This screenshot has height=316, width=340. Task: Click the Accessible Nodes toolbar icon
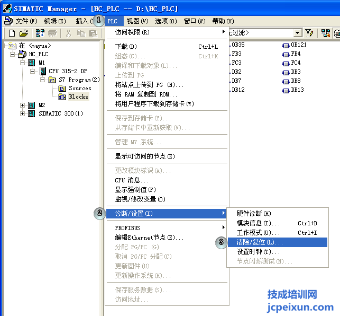click(40, 33)
